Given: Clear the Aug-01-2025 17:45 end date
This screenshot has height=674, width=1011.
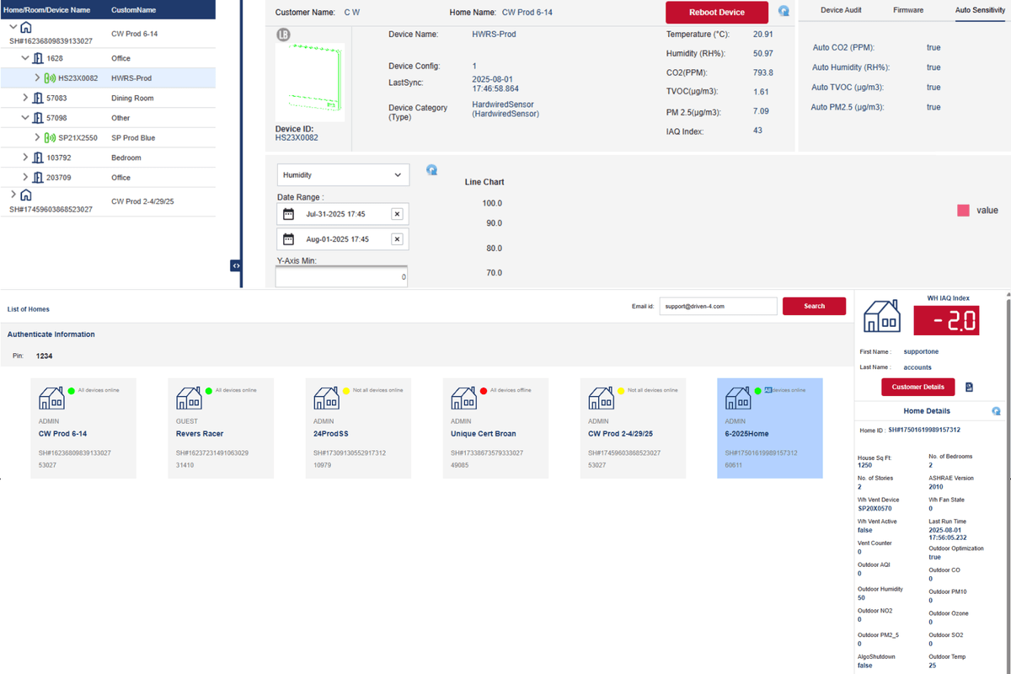Looking at the screenshot, I should (x=397, y=239).
